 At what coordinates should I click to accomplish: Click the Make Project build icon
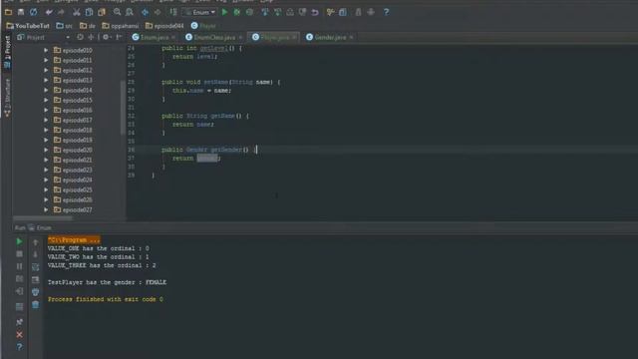[x=173, y=12]
